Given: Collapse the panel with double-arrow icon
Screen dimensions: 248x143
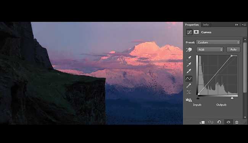Looking at the screenshot, I should [237, 25].
